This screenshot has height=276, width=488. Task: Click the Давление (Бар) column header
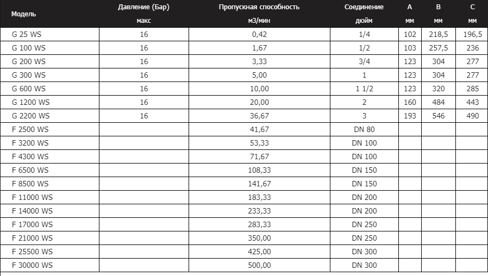coord(144,7)
